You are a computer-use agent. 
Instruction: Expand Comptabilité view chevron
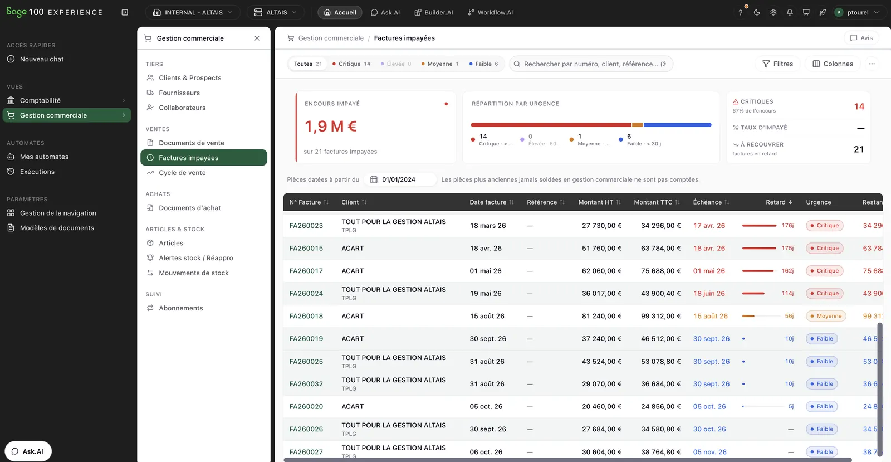(x=124, y=100)
